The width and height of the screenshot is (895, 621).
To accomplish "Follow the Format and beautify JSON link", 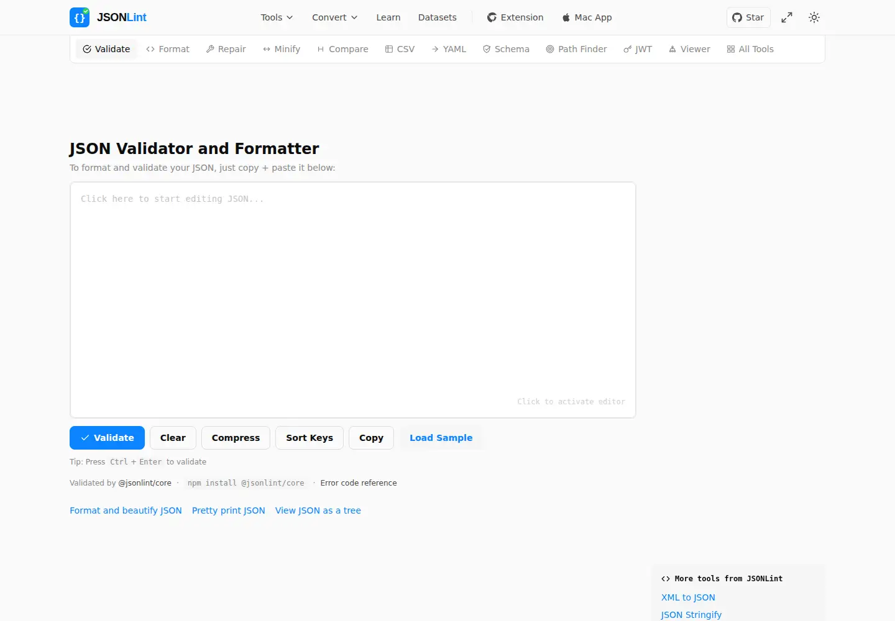I will point(126,510).
